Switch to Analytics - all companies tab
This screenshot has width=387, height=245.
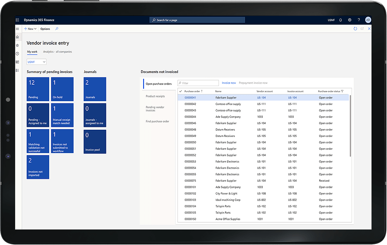pyautogui.click(x=57, y=52)
